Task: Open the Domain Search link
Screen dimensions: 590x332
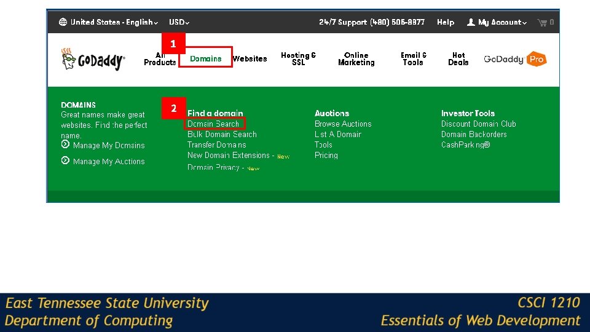Action: pos(213,124)
